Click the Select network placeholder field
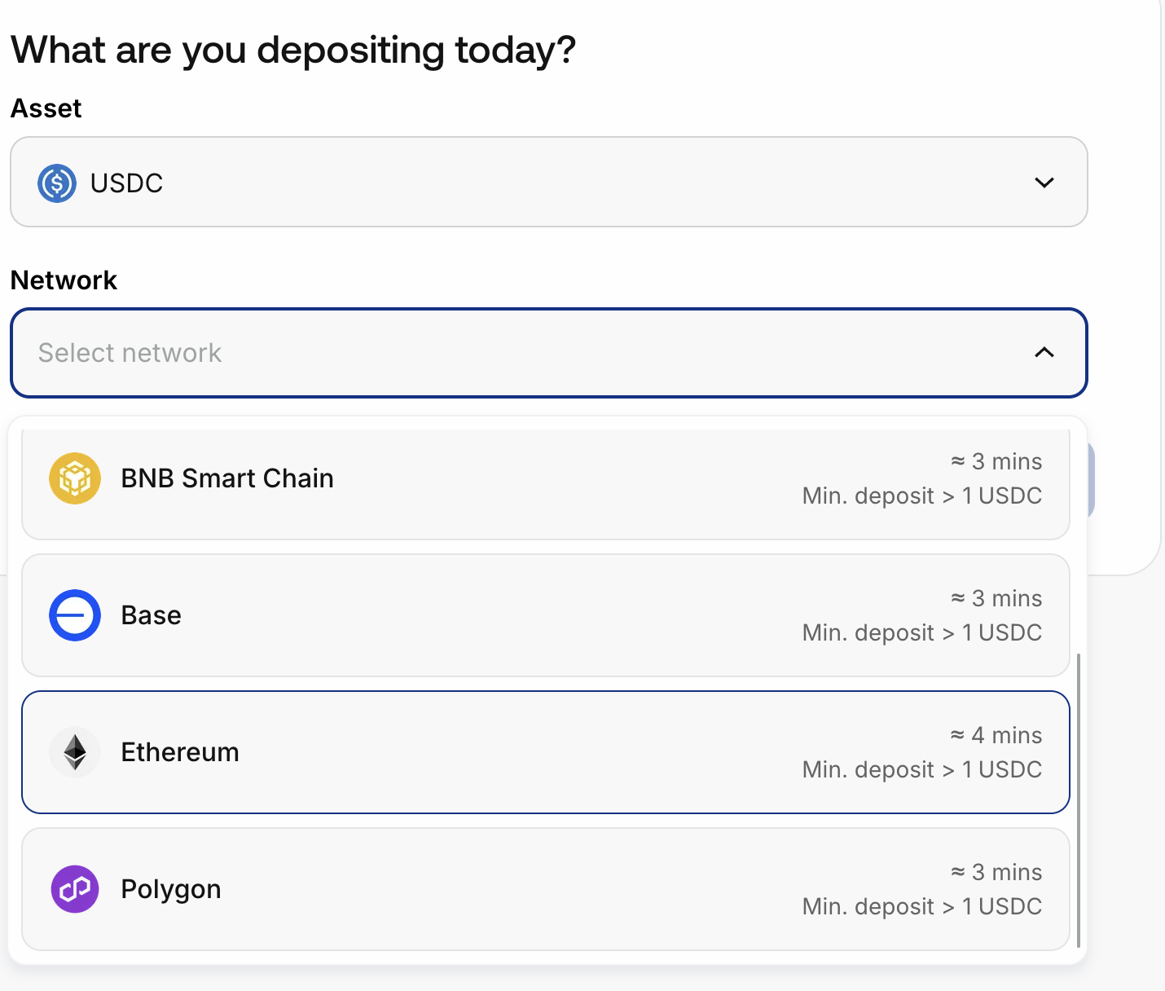Image resolution: width=1165 pixels, height=991 pixels. pos(130,353)
